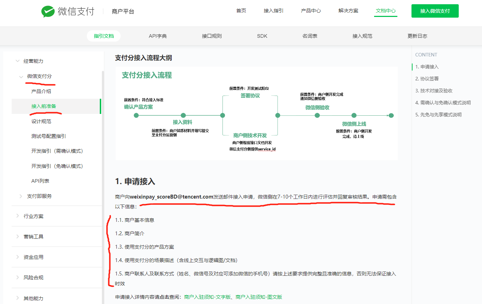482x304 pixels.
Task: Click the green 接入微信支付 button
Action: [x=435, y=11]
